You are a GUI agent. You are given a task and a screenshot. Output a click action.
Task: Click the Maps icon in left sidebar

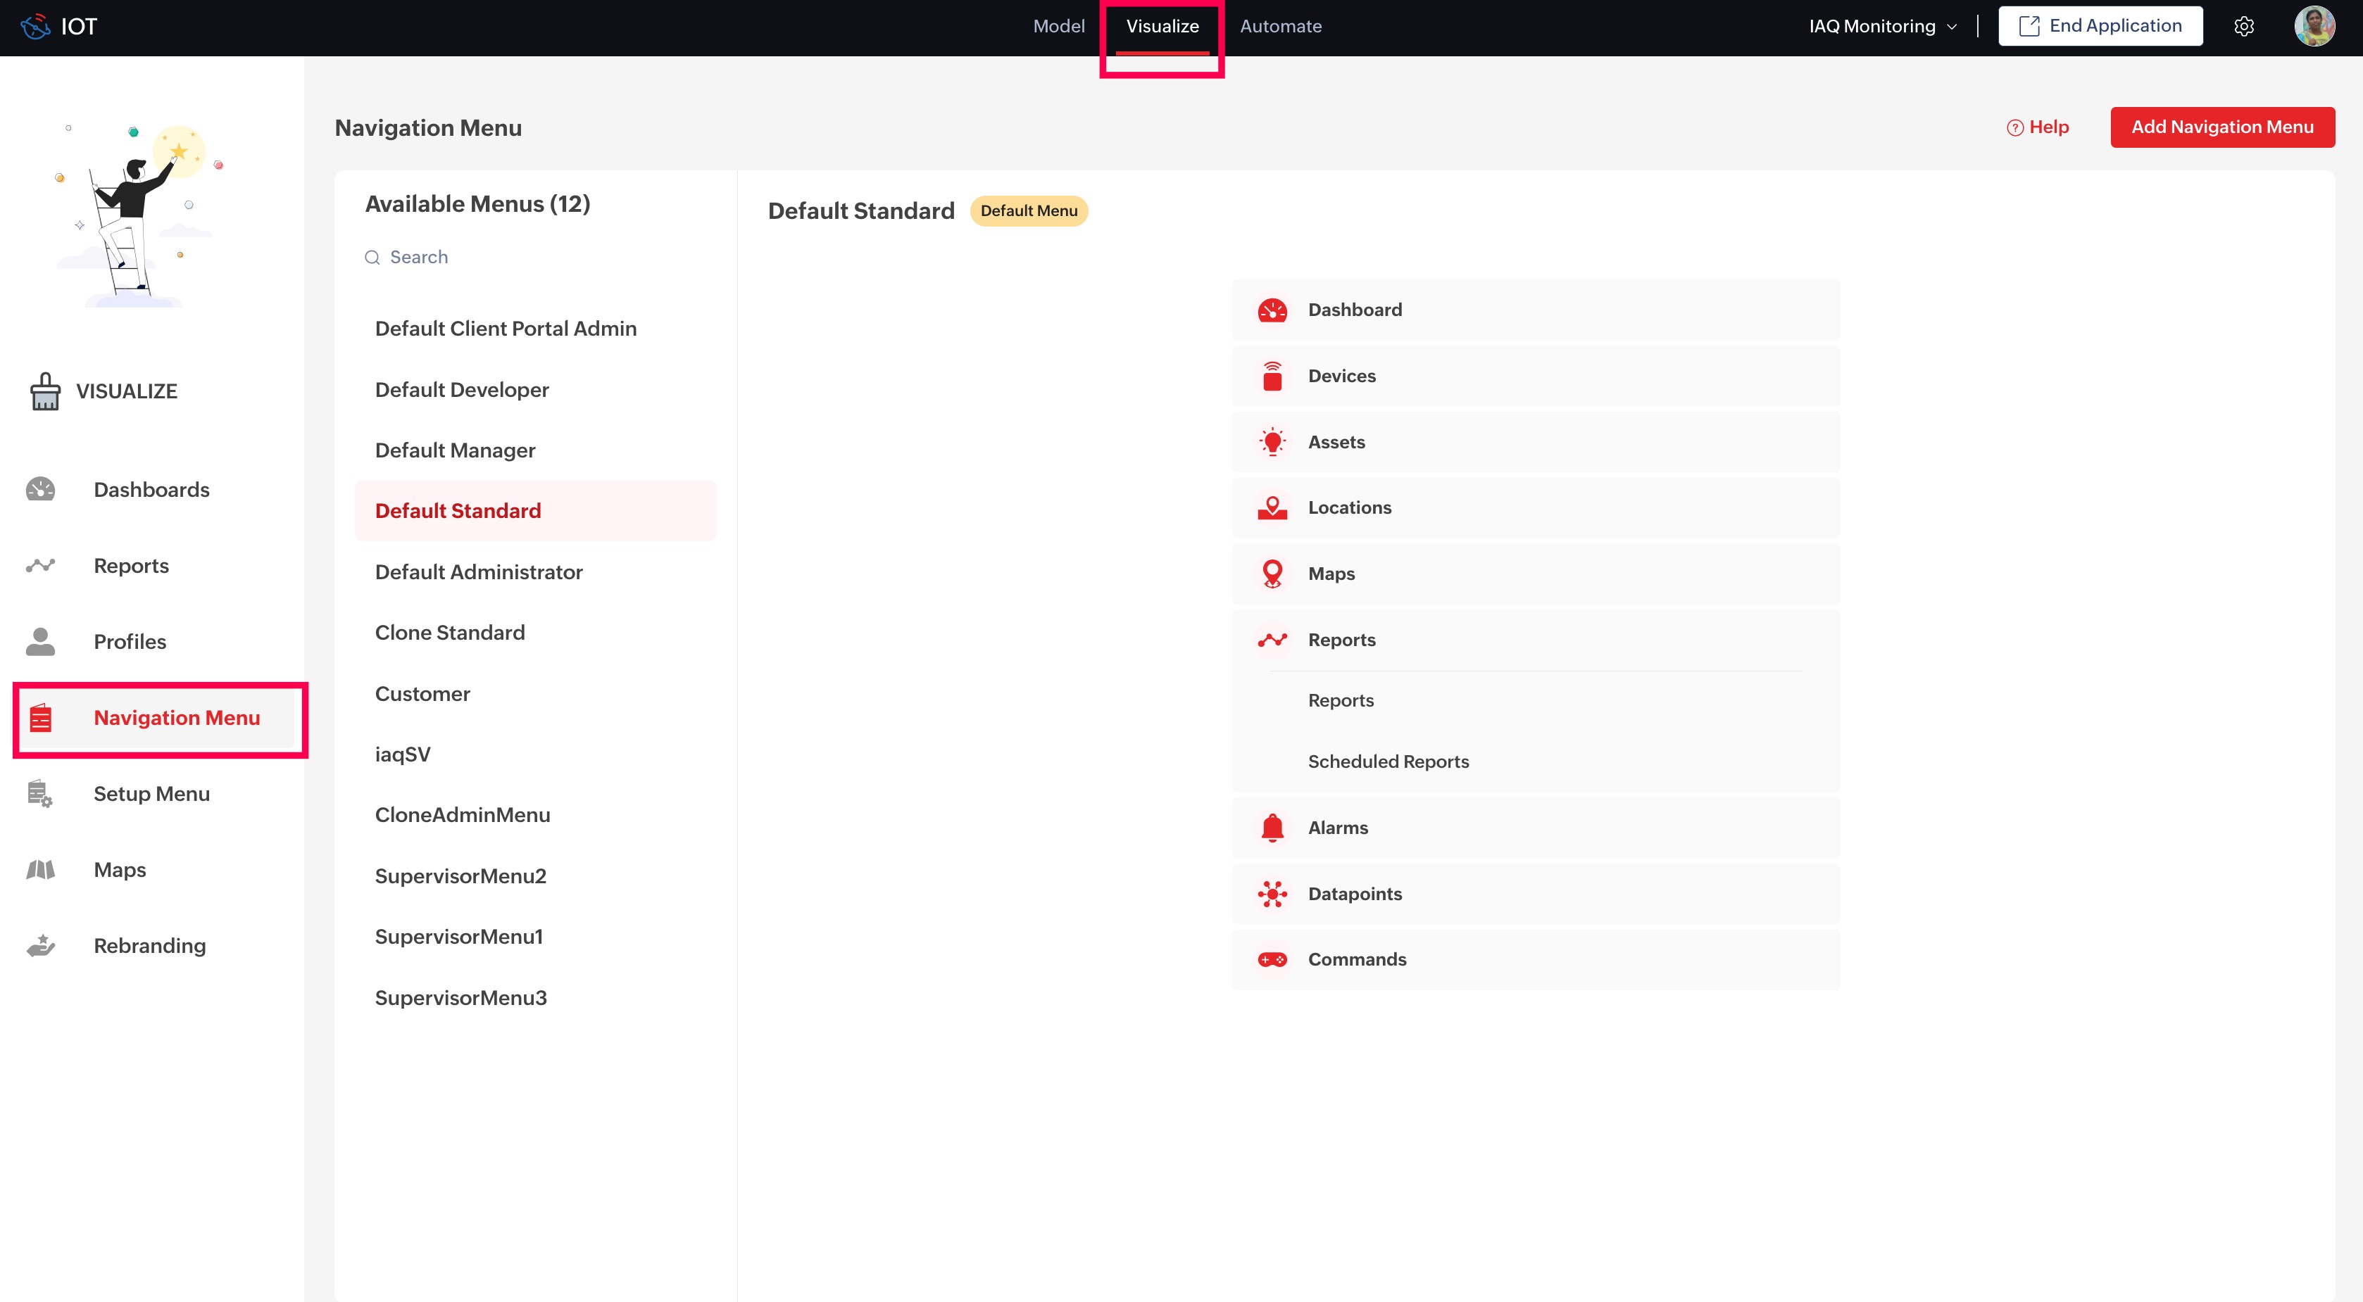pos(40,869)
